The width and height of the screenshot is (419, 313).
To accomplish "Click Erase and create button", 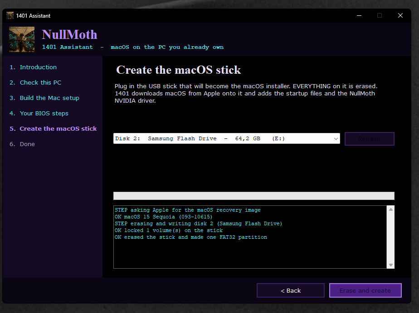I will click(365, 290).
